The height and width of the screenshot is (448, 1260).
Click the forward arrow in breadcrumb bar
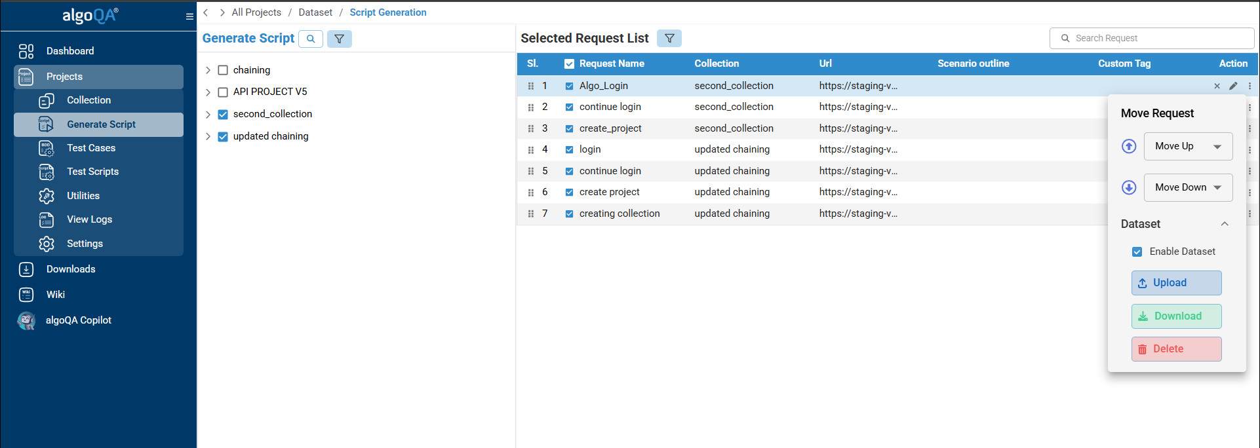point(222,12)
